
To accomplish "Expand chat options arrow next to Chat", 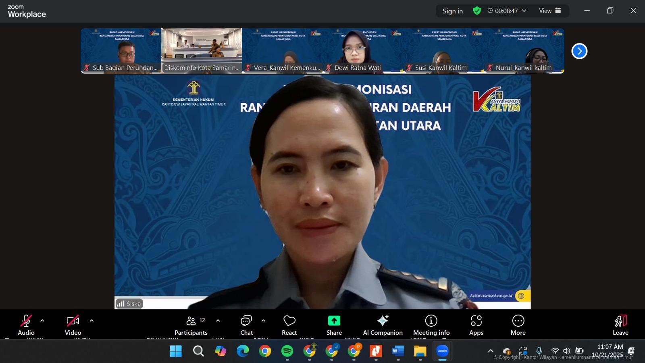I will pyautogui.click(x=263, y=321).
